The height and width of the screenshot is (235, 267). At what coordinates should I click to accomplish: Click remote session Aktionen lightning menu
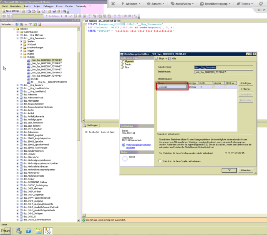tap(131, 4)
